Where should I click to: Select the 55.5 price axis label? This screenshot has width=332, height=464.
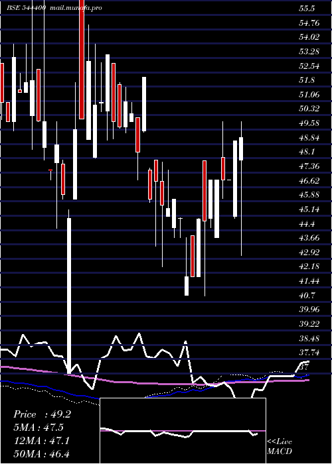coord(307,8)
